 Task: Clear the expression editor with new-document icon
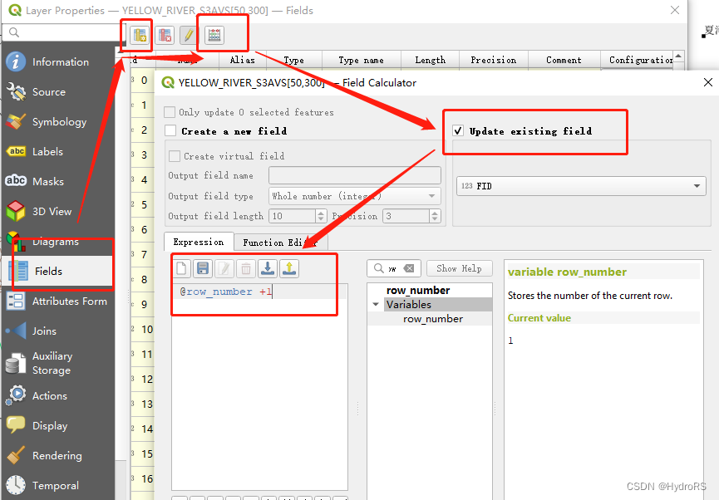[x=181, y=268]
